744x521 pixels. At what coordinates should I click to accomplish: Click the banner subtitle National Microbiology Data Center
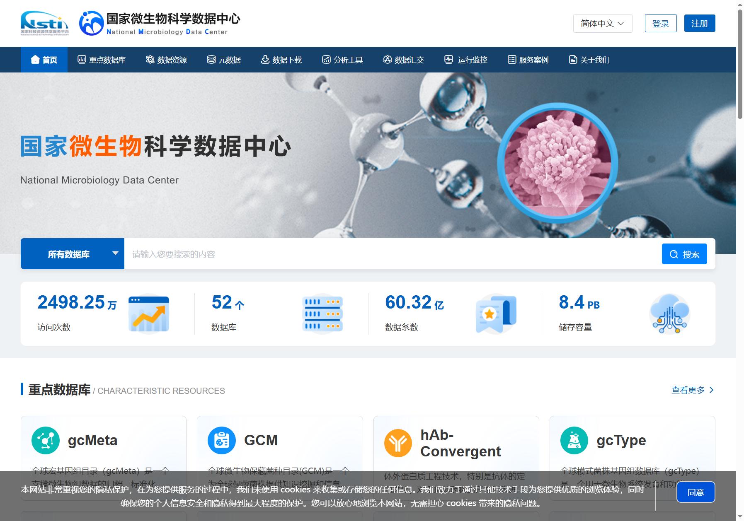point(99,180)
